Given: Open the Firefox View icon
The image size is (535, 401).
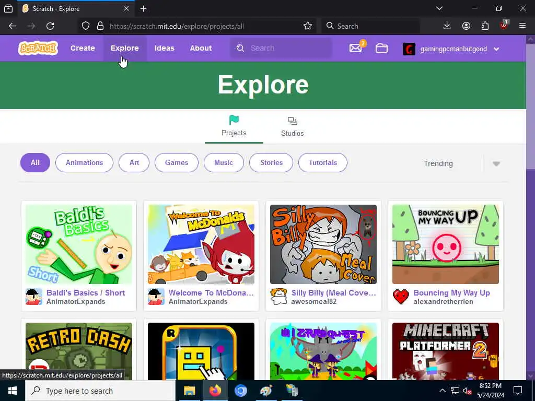Looking at the screenshot, I should coord(8,9).
